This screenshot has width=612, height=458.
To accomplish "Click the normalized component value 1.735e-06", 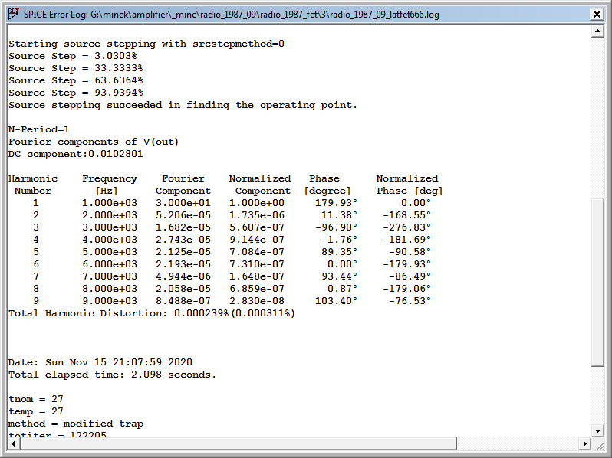I will (x=257, y=215).
